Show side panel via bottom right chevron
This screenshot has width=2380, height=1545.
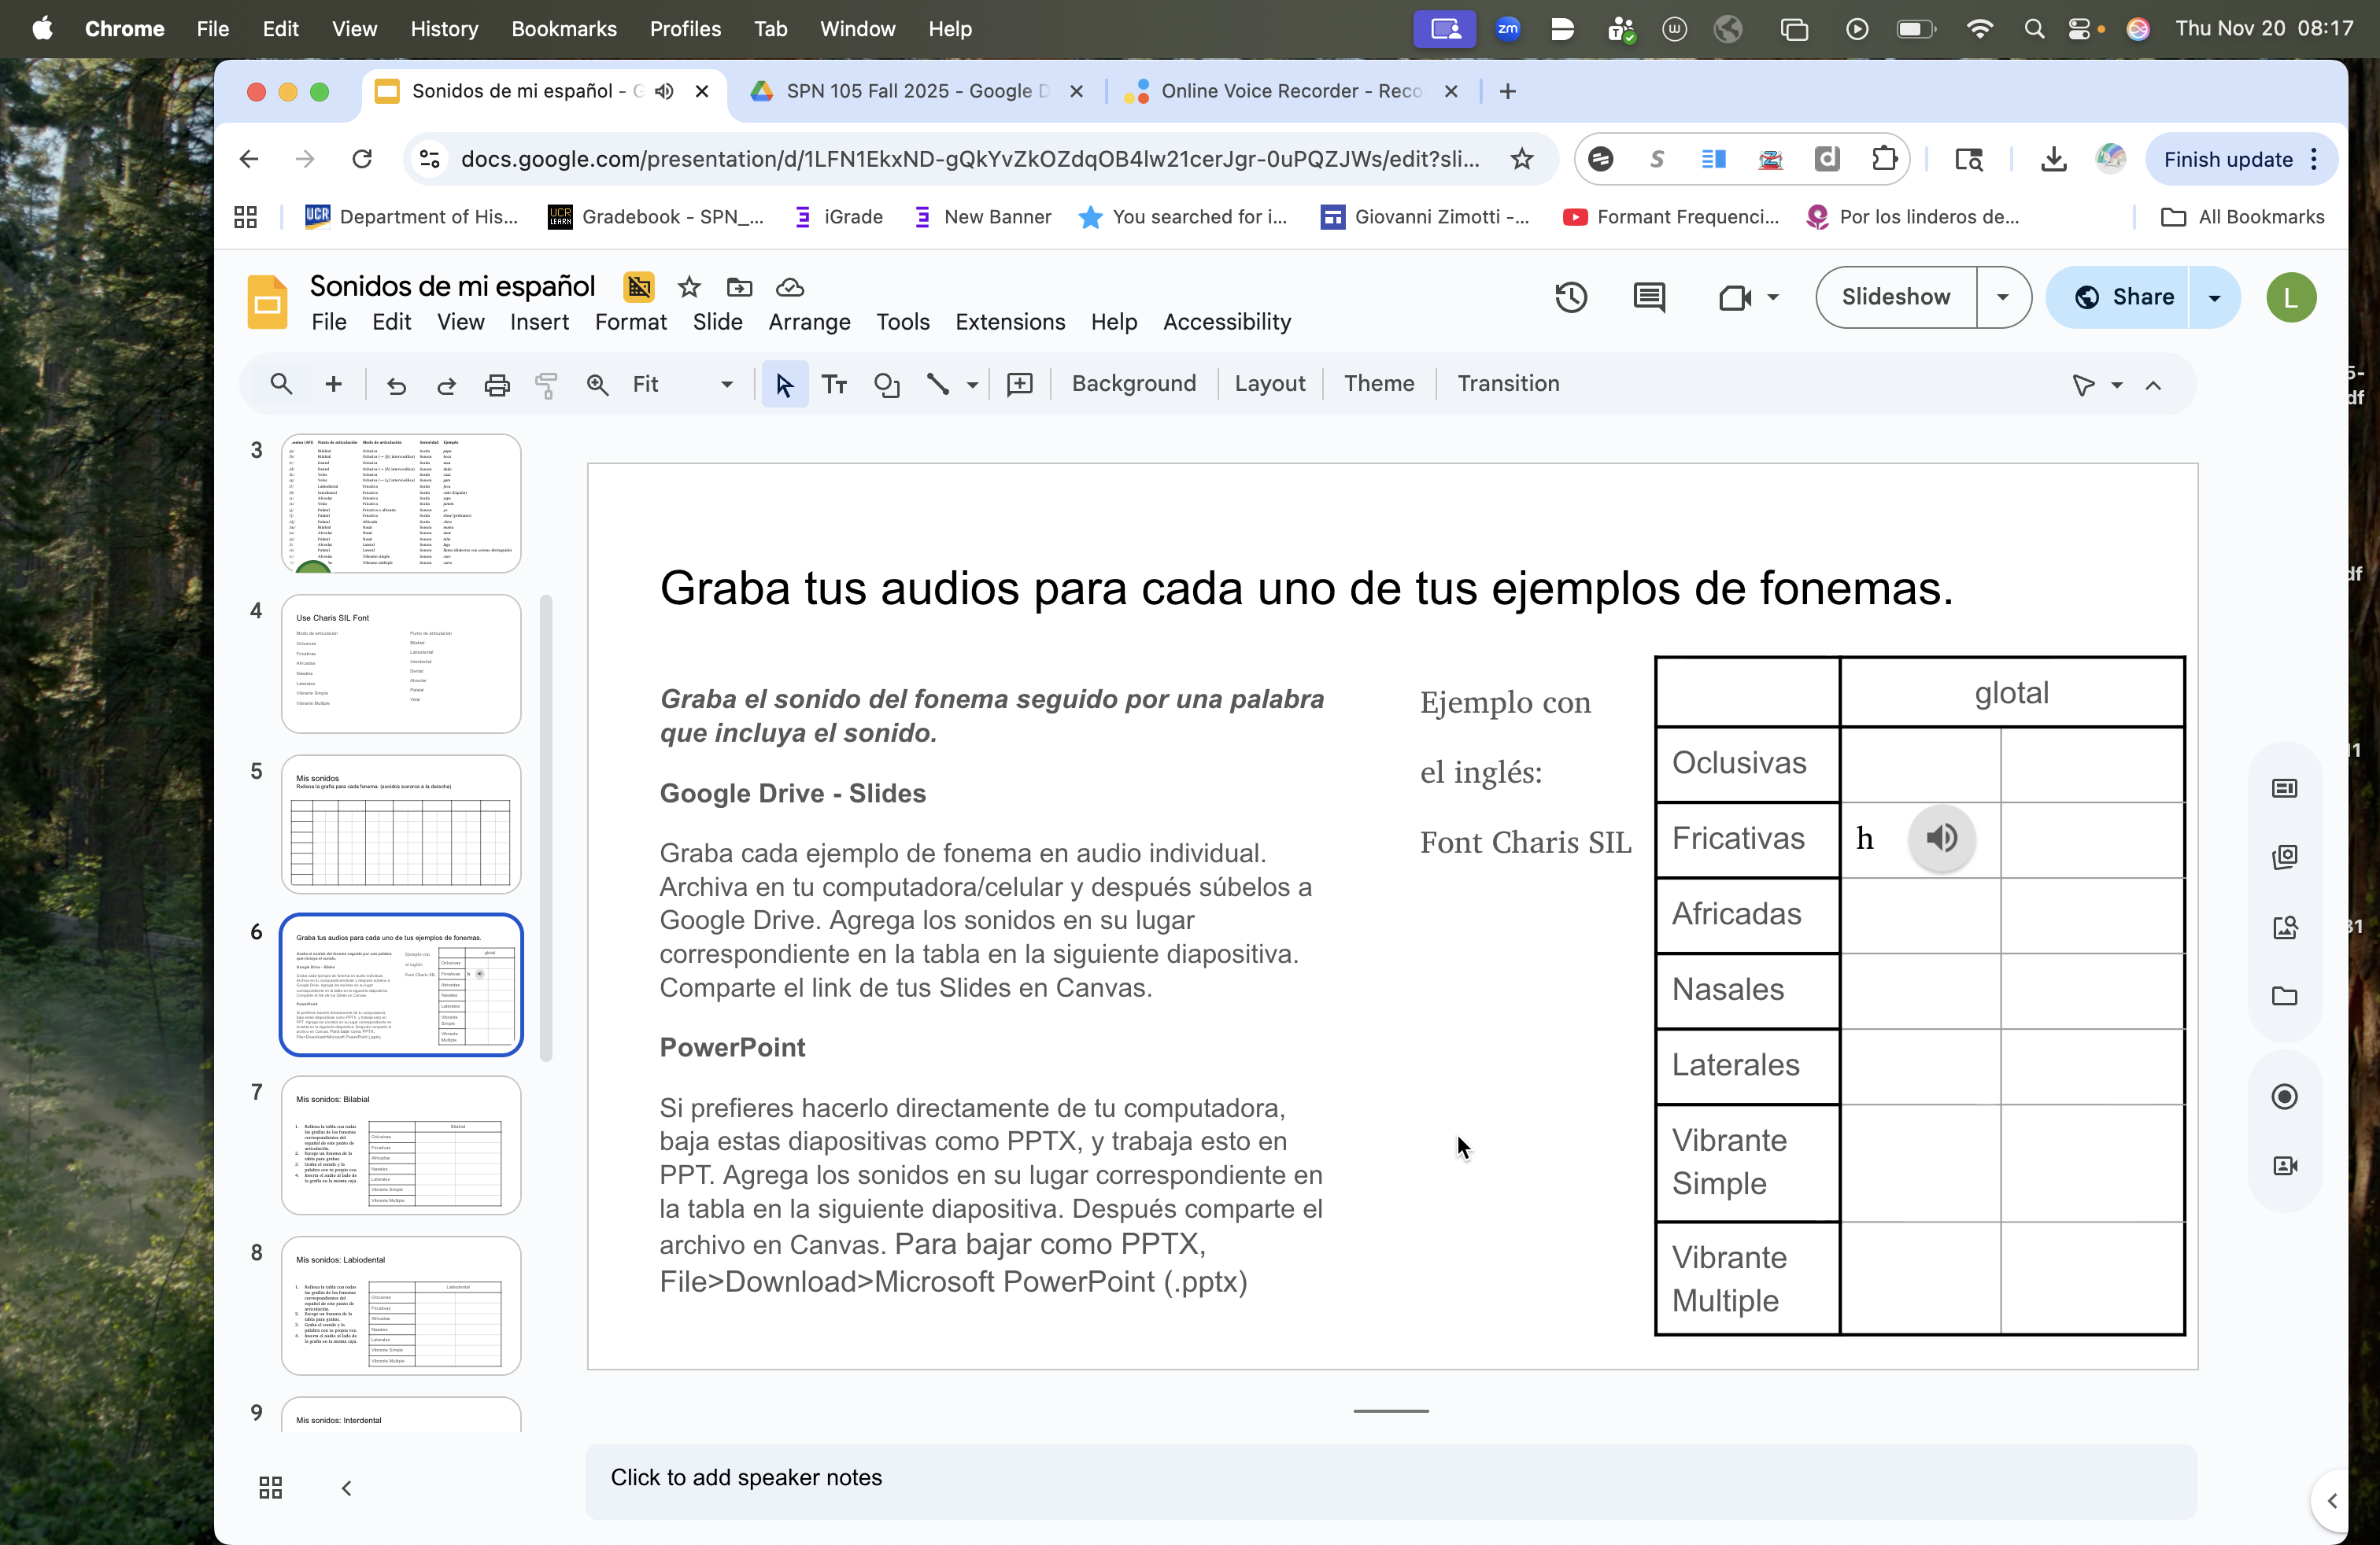[x=2332, y=1501]
